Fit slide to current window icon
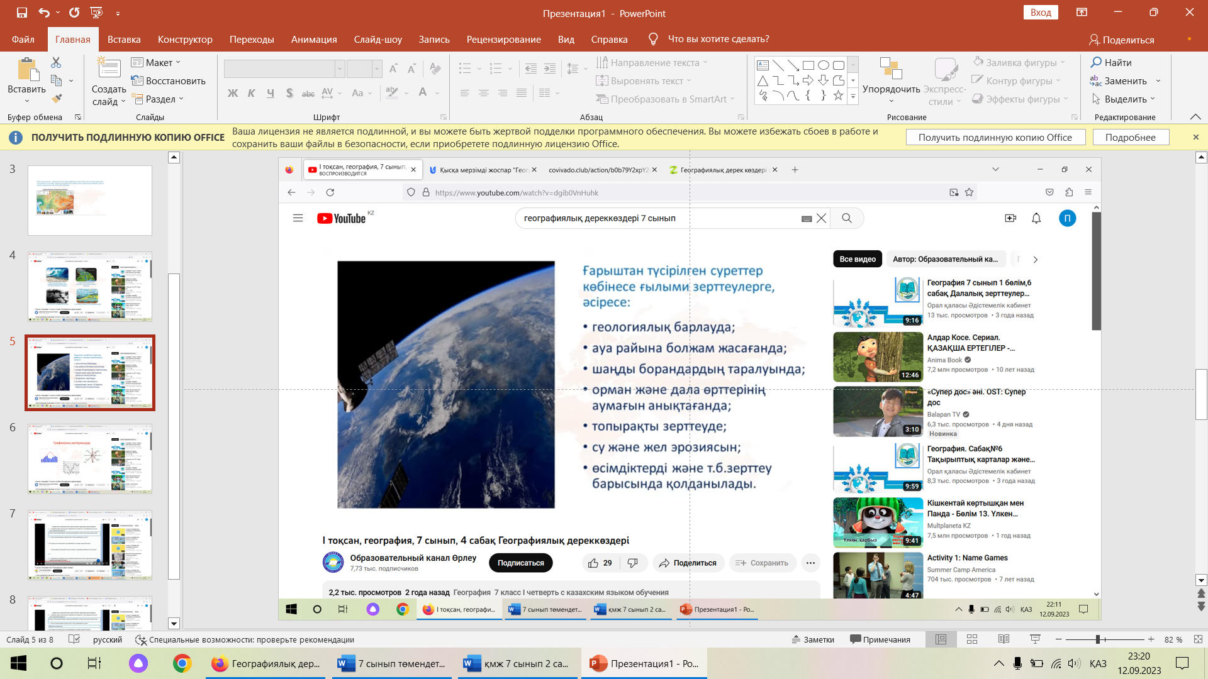 pyautogui.click(x=1198, y=639)
